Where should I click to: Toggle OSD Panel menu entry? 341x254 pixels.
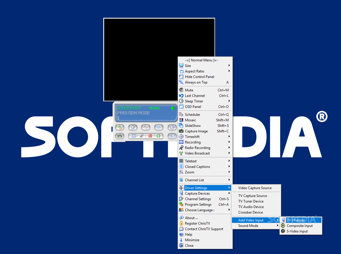click(205, 107)
